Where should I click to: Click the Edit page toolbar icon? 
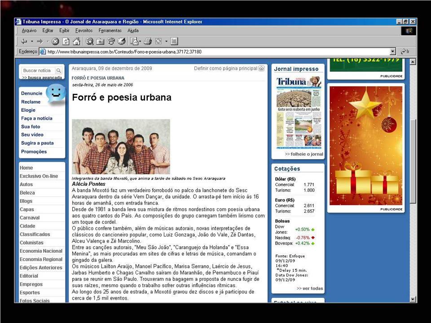(x=158, y=41)
